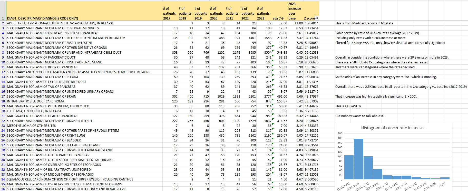Screen dimensions: 468x191
Task: Click the note 'Including only items with a 20% increase'
Action: (370, 38)
